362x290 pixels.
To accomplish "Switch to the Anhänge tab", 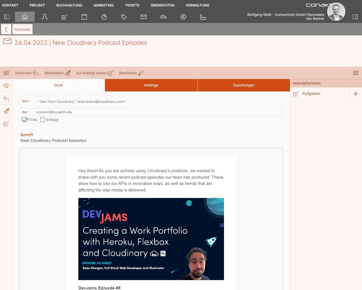I will [151, 85].
